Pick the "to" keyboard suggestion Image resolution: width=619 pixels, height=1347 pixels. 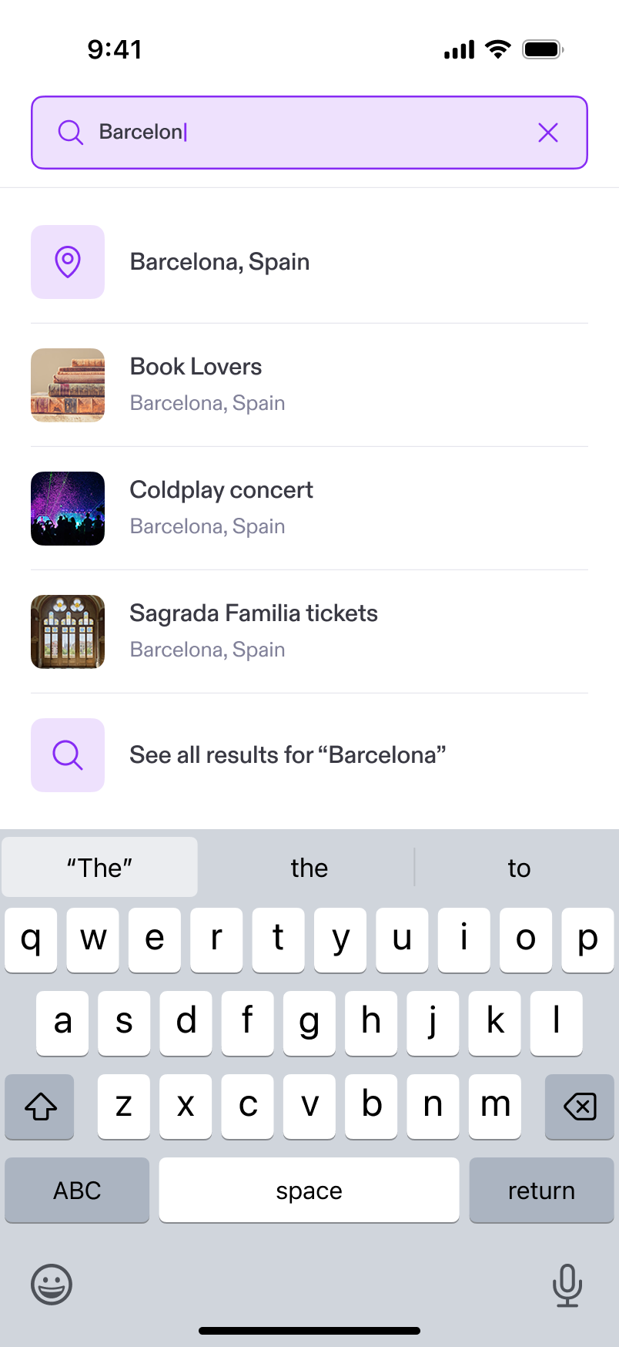click(519, 868)
